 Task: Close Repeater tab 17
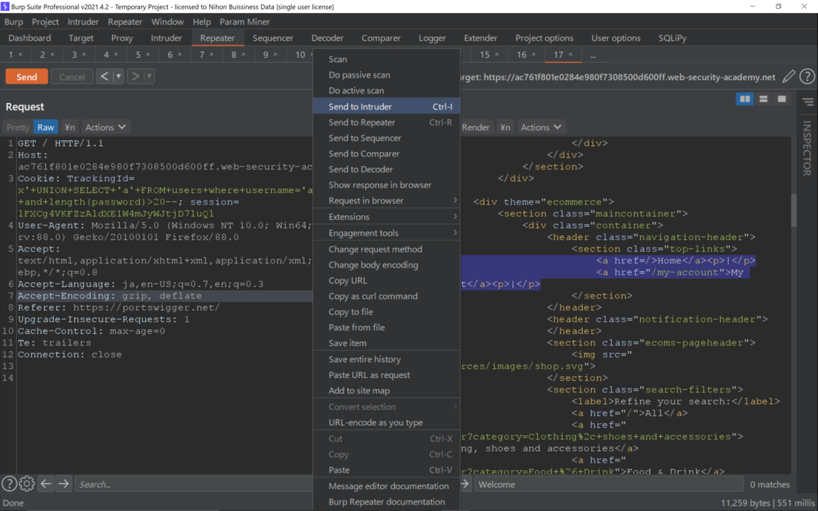pyautogui.click(x=571, y=55)
